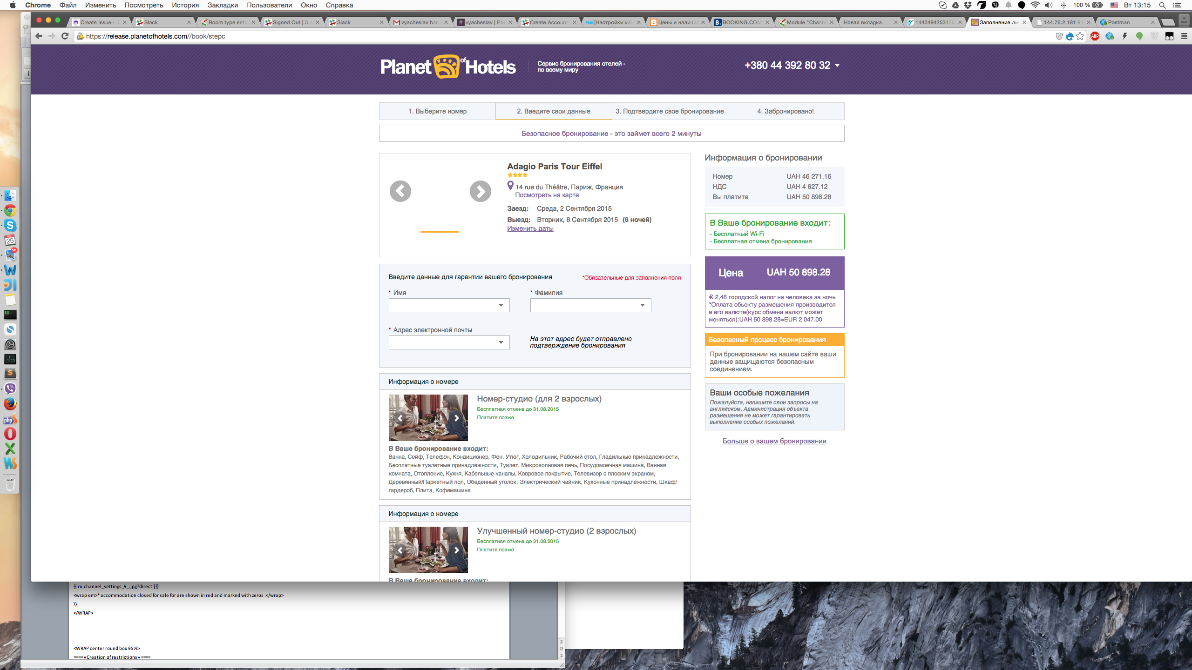The width and height of the screenshot is (1192, 670).
Task: Click the browser reload page icon
Action: [x=65, y=36]
